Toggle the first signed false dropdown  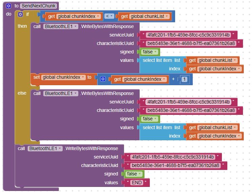[150, 52]
